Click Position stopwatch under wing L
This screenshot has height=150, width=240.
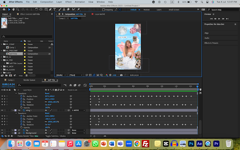point(21,119)
